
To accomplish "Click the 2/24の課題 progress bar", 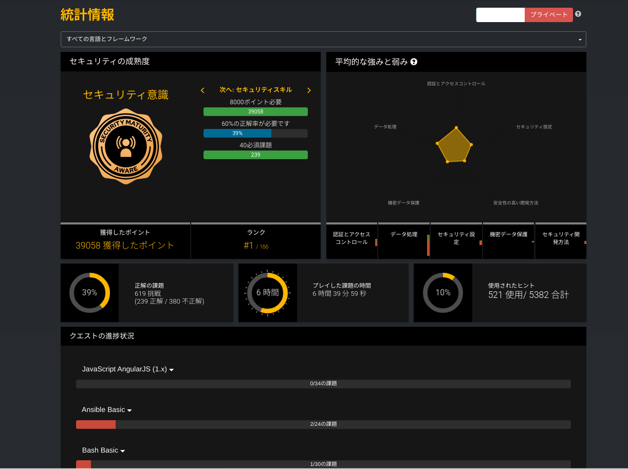I will 323,424.
